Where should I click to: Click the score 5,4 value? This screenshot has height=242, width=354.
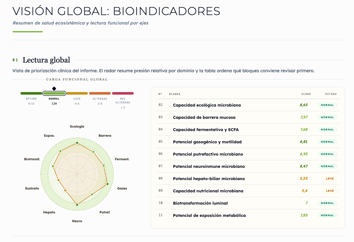[305, 191]
